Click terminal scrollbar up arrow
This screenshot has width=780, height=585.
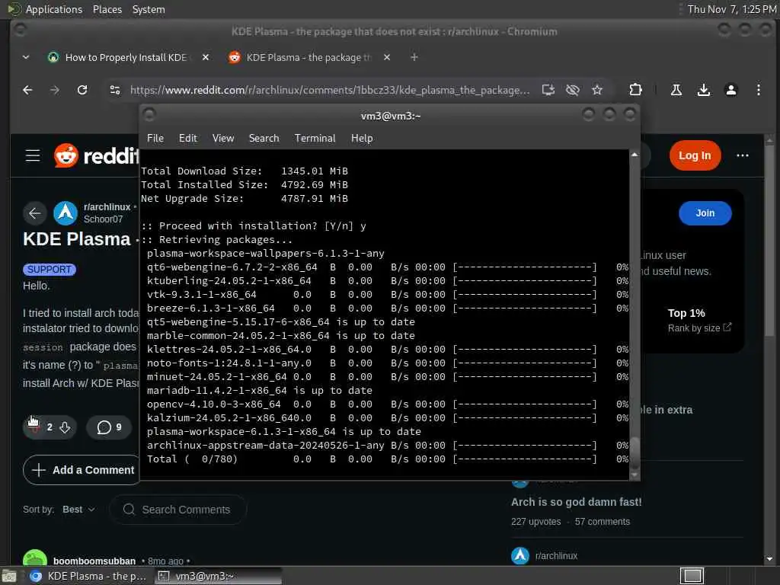click(635, 155)
